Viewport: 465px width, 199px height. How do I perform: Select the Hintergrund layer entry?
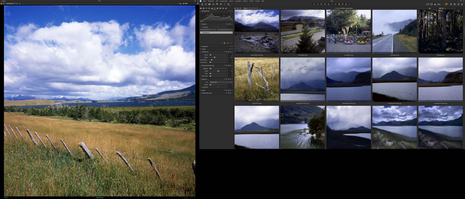point(216,32)
